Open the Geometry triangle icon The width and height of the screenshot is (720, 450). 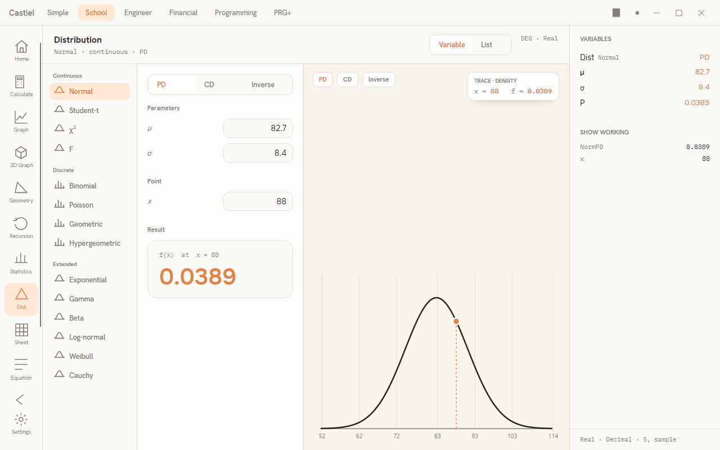[21, 192]
